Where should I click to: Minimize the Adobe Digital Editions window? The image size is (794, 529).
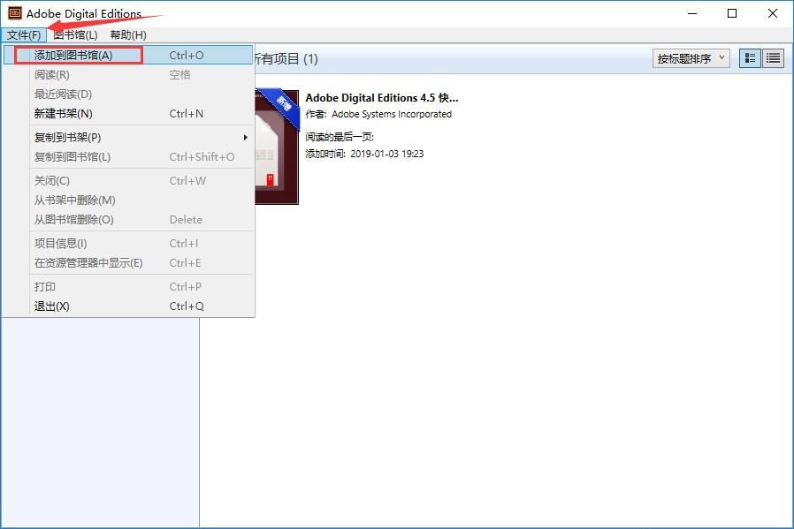click(x=692, y=13)
